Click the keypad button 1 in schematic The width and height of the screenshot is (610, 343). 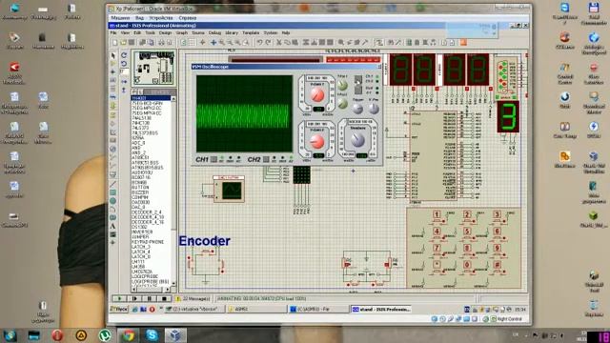click(x=437, y=214)
